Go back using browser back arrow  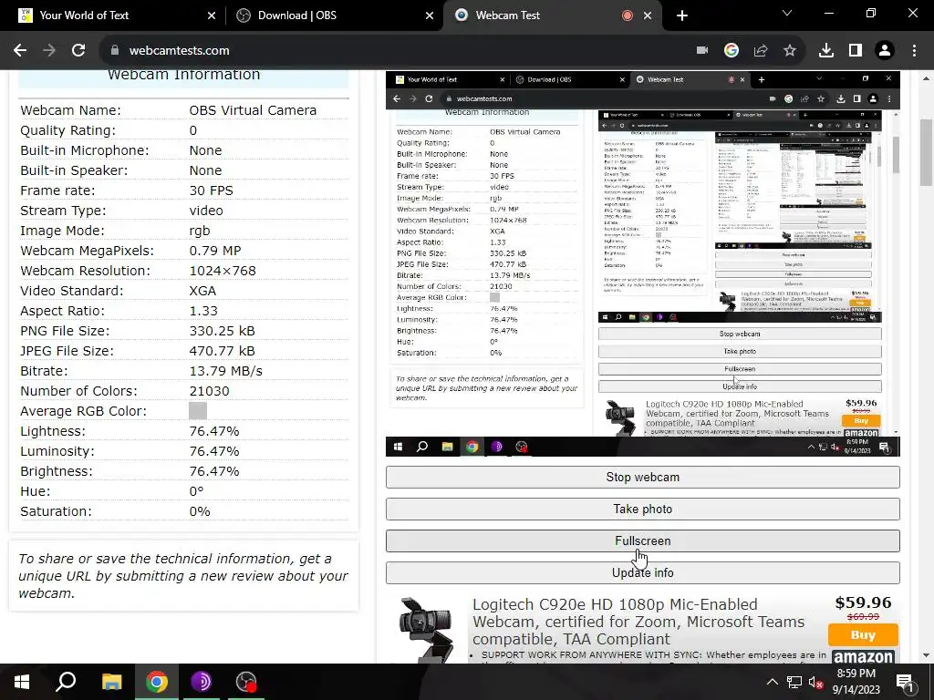coord(20,51)
